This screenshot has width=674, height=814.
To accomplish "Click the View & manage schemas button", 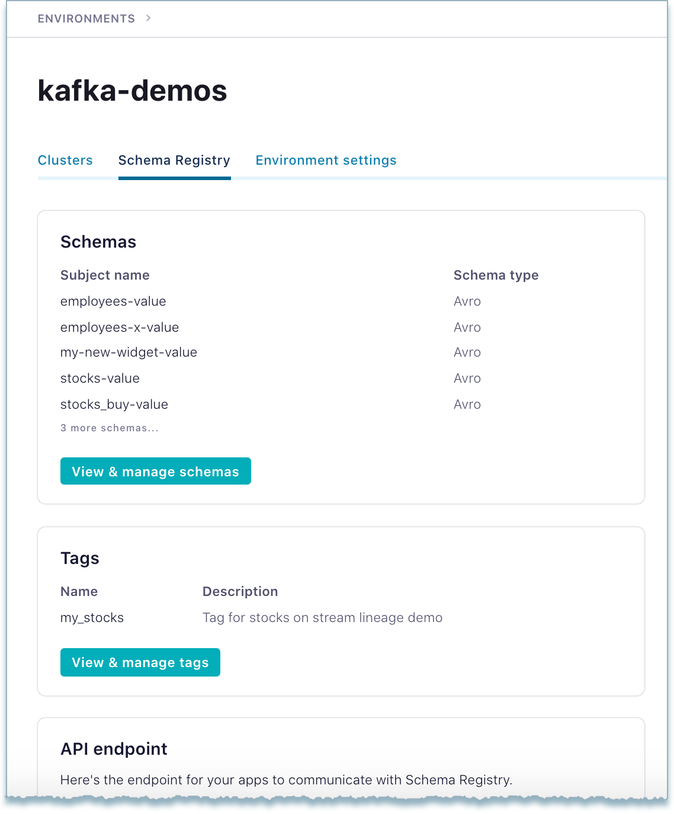I will [155, 471].
